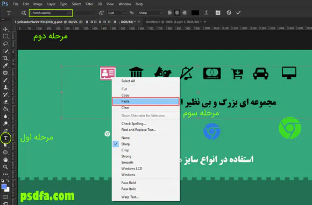The height and width of the screenshot is (205, 312).
Task: Switch foreground and background colors arrow
Action: pos(8,181)
